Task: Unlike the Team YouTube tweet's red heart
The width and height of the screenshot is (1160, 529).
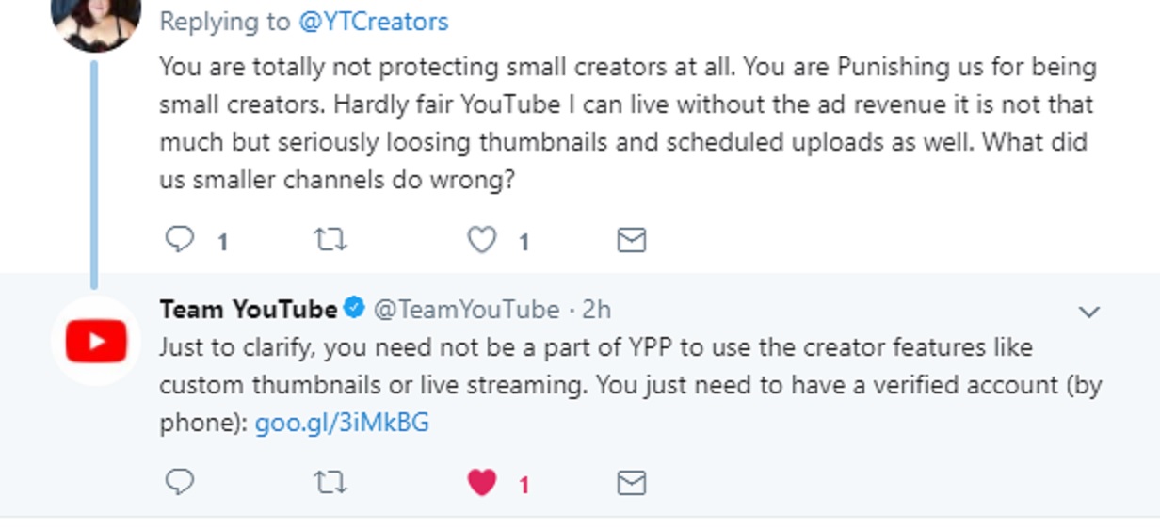Action: 482,483
